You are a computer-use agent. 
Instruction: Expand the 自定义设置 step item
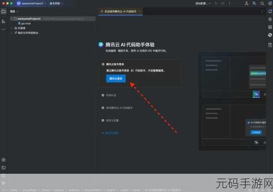point(110,120)
